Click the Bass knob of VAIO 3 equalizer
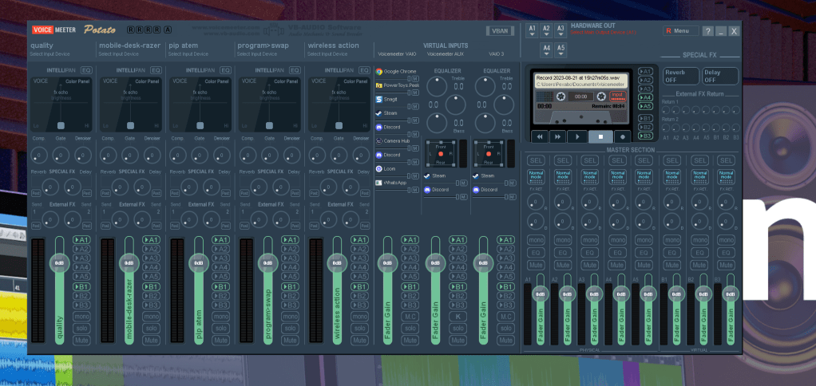 pyautogui.click(x=485, y=123)
